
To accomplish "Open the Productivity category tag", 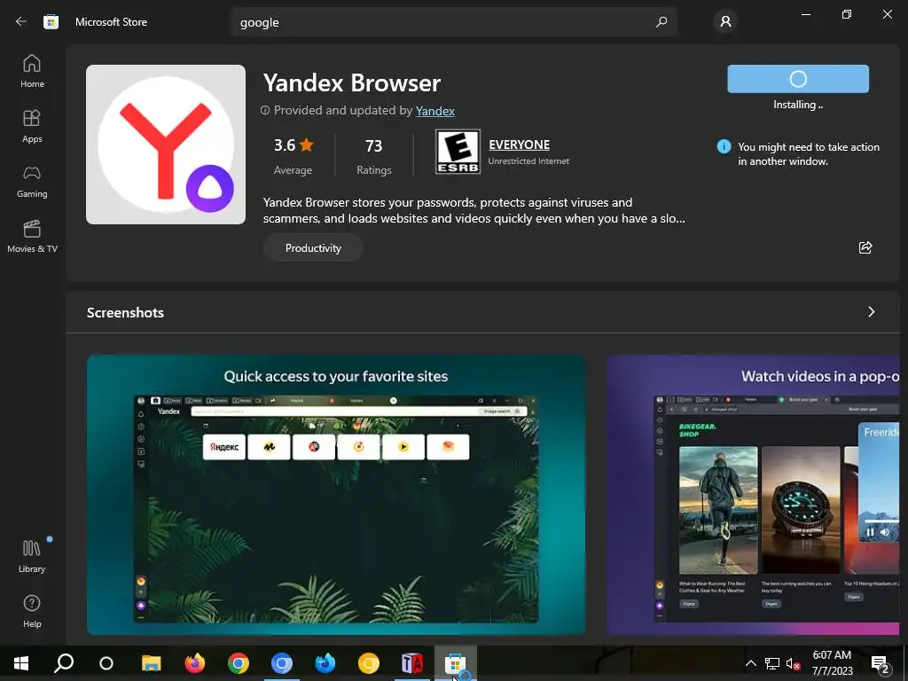I will pyautogui.click(x=313, y=248).
